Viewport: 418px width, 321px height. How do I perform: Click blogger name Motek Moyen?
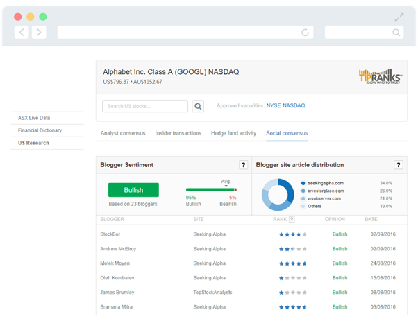click(115, 263)
